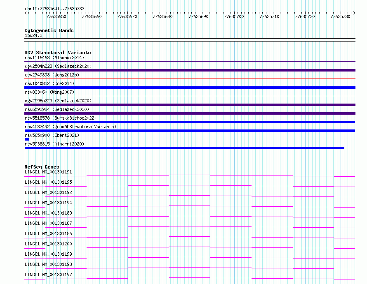Click ruler position 77635730
Screen dimensions: 367x284
point(340,16)
